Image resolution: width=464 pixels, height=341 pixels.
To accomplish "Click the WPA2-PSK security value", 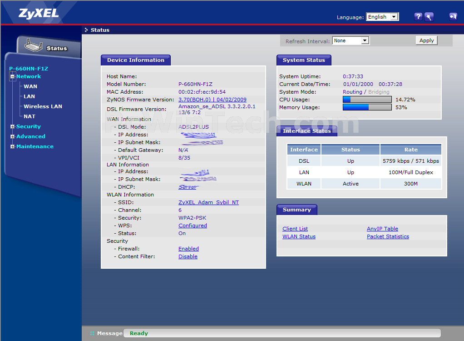I will (193, 218).
